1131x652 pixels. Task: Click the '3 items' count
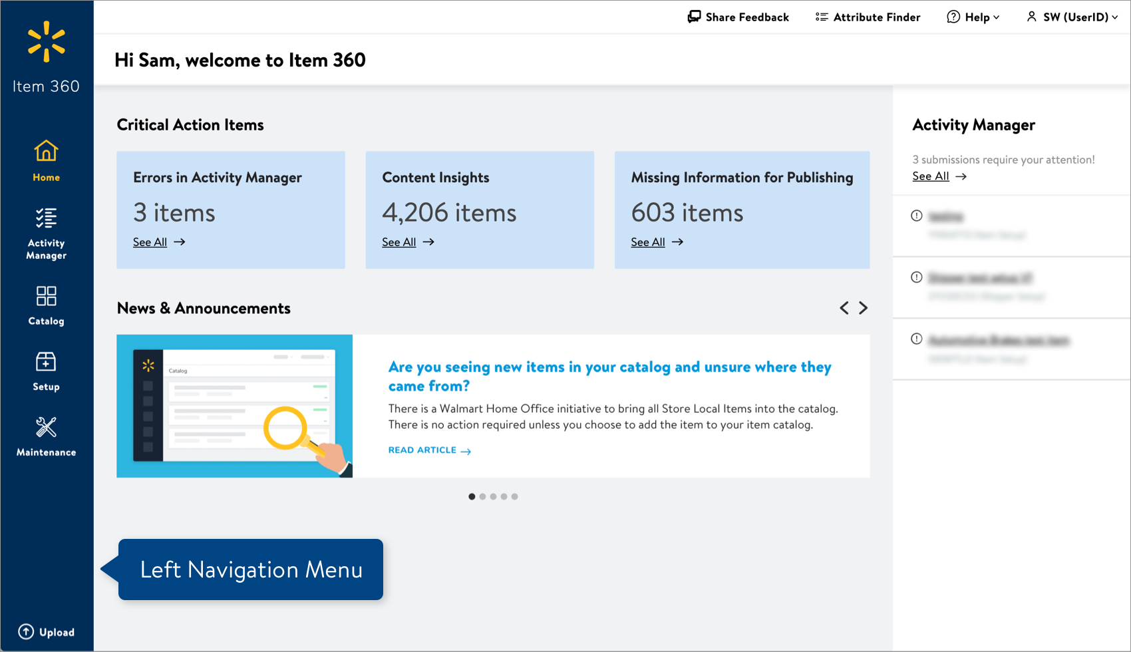(x=174, y=213)
